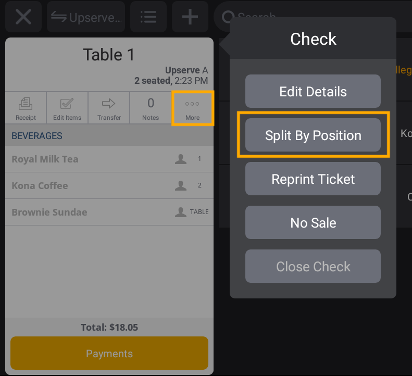412x376 pixels.
Task: Tap the 2 seated, 2:23 PM info
Action: [171, 81]
